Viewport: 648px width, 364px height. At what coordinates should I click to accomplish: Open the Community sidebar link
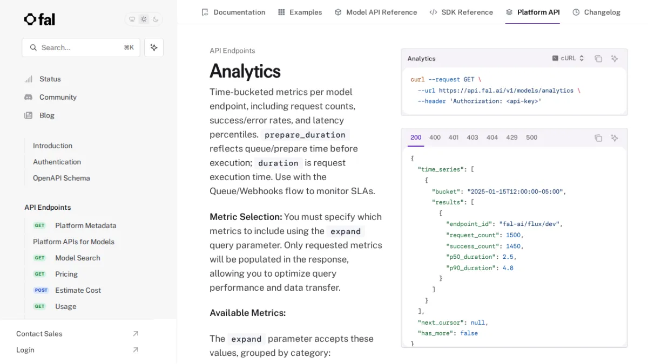(58, 97)
